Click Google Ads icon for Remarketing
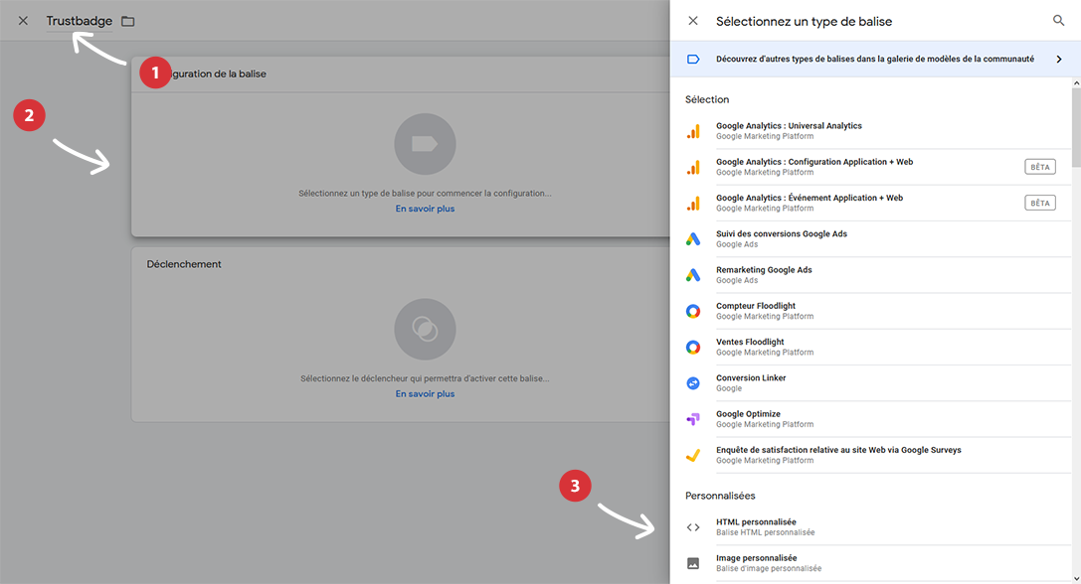This screenshot has width=1081, height=584. coord(693,275)
